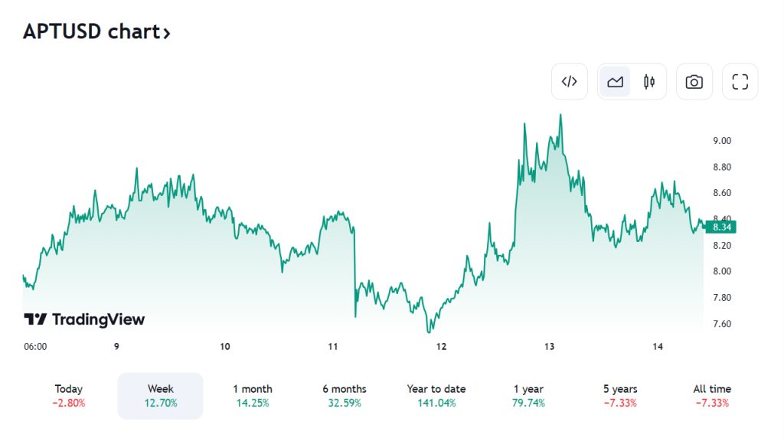The image size is (784, 441).
Task: Take a chart snapshot with camera icon
Action: click(x=694, y=82)
